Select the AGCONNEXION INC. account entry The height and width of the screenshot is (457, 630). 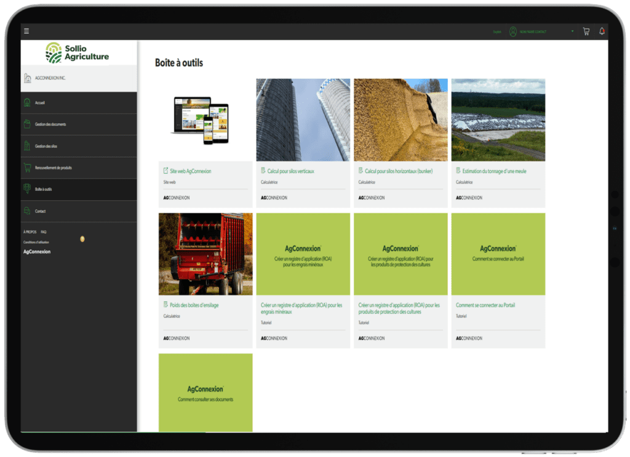(50, 78)
